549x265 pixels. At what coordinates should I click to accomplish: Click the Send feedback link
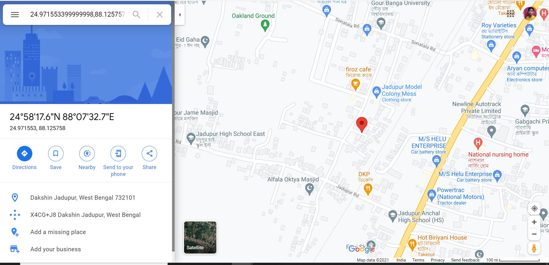465,260
